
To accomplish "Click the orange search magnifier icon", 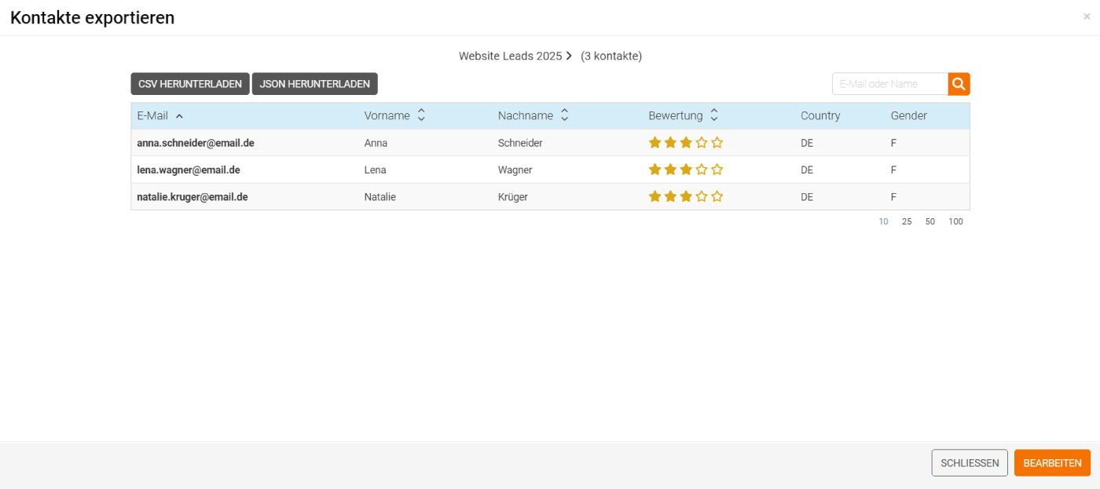I will click(959, 84).
